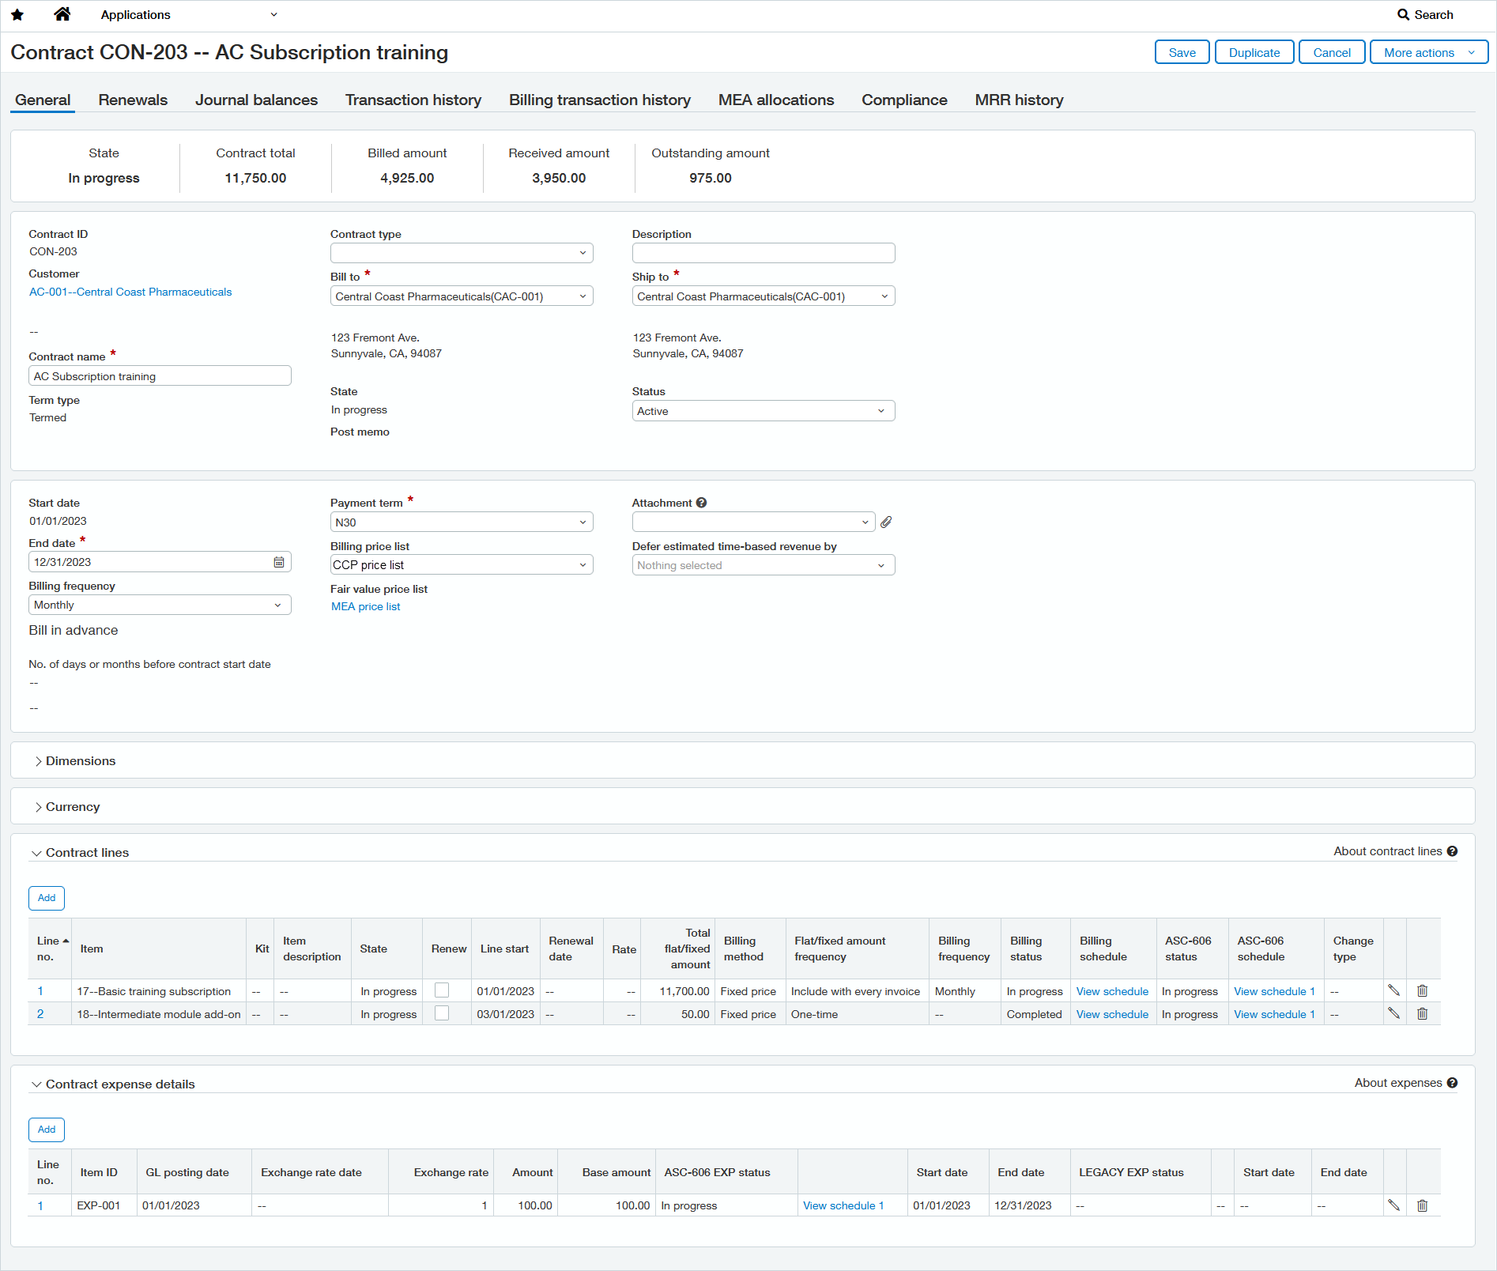Screen dimensions: 1497x1271
Task: Open the Status dropdown showing Active
Action: pyautogui.click(x=763, y=410)
